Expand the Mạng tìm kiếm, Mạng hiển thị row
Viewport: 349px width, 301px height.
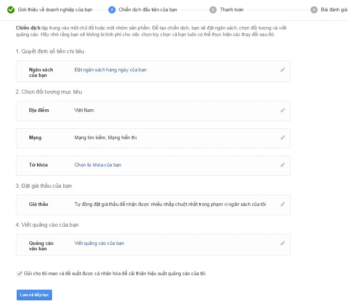(105, 137)
